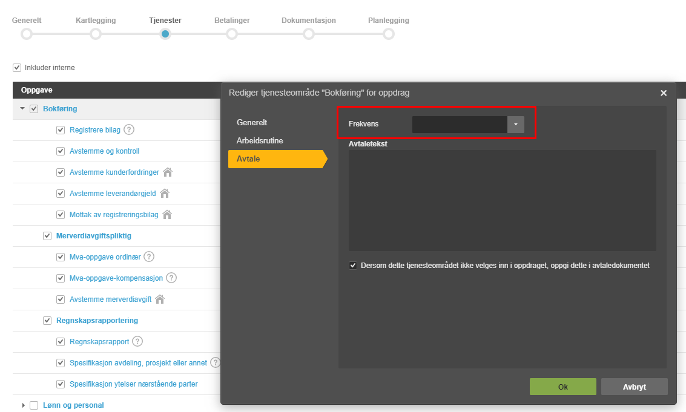Open the Mva-oppgave ordinær link
Screen dimensions: 686x412
point(105,257)
